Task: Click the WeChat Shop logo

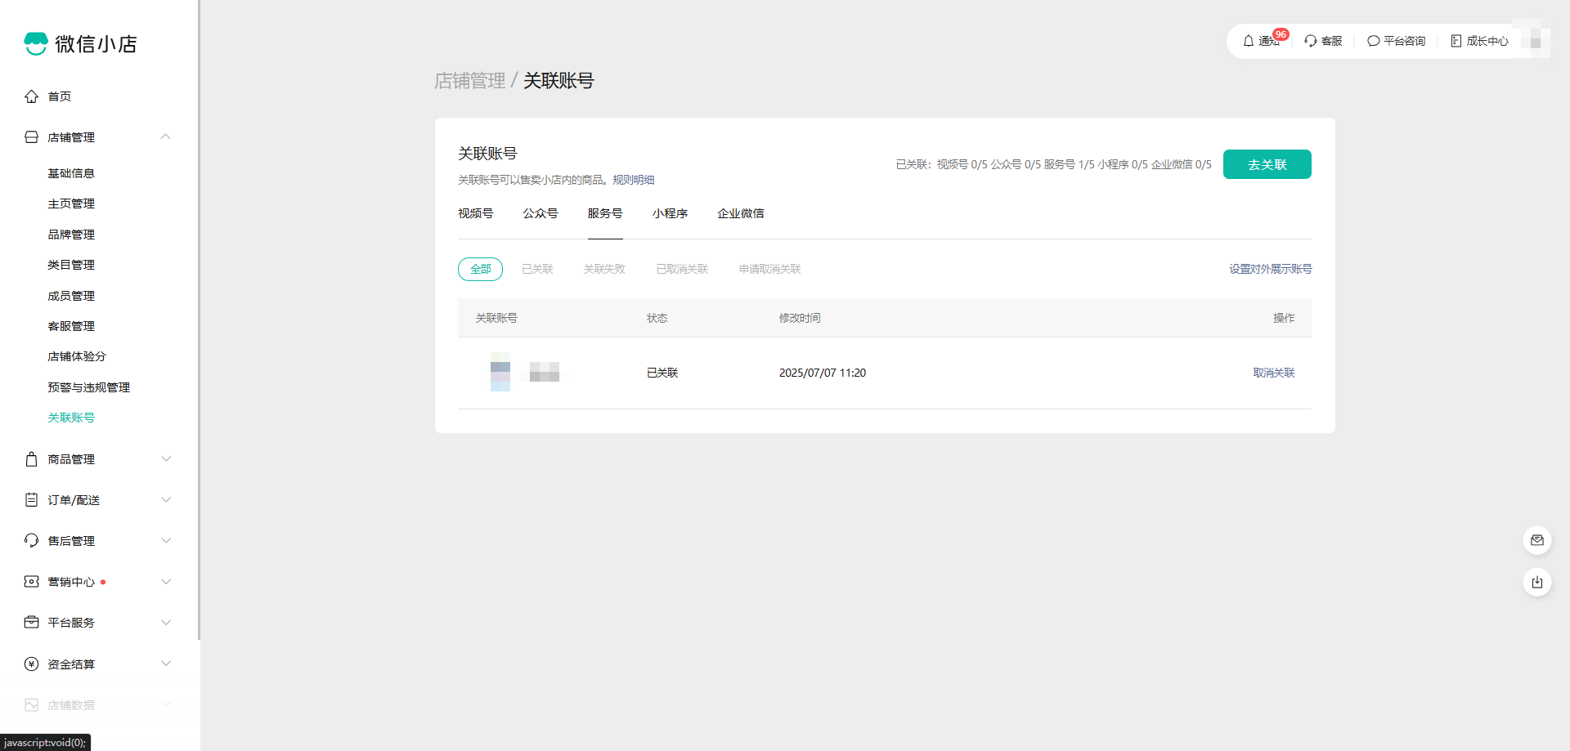Action: point(36,44)
